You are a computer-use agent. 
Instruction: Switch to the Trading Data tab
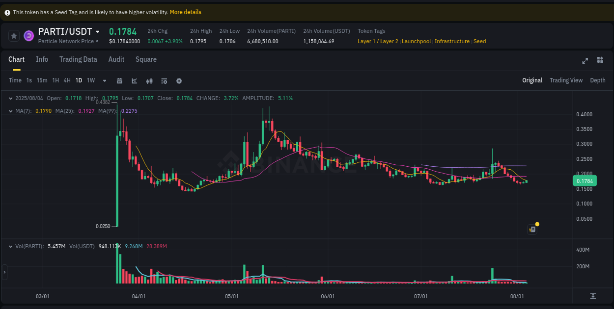pyautogui.click(x=78, y=59)
